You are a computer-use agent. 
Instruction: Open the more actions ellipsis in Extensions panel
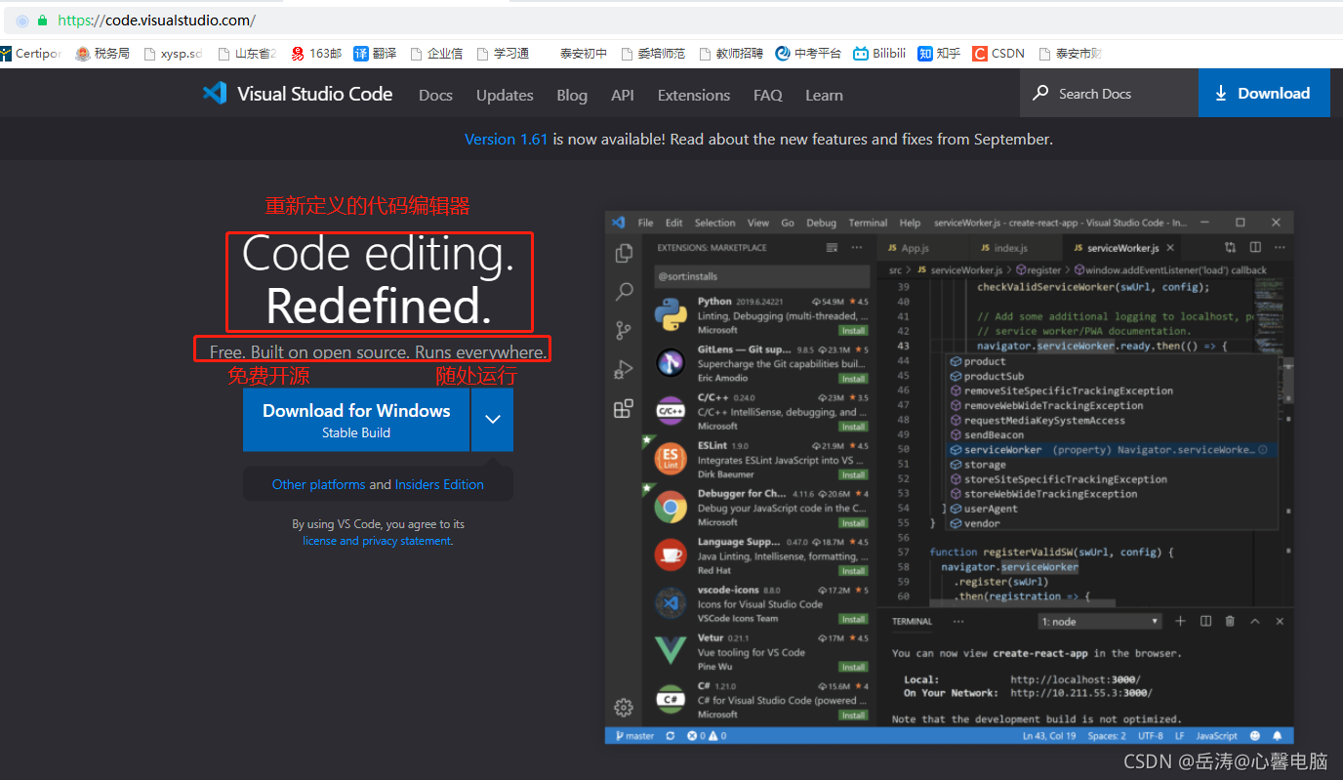point(857,248)
